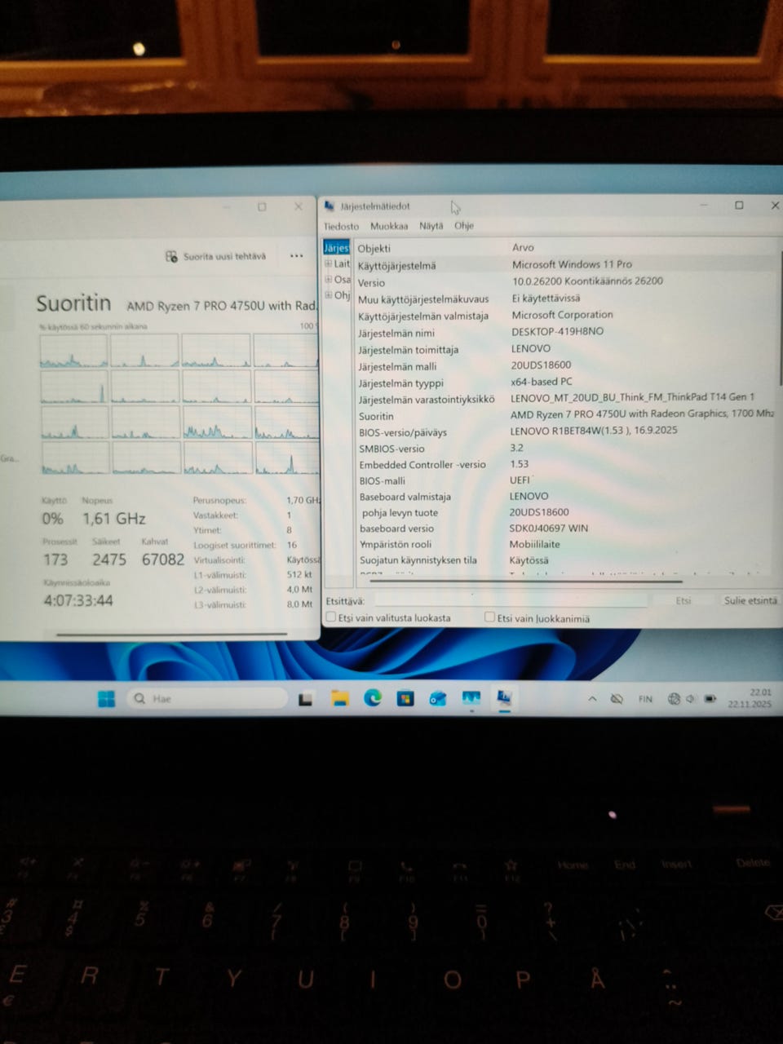This screenshot has height=1044, width=783.
Task: Open Task Manager three-dots more menu
Action: 296,256
